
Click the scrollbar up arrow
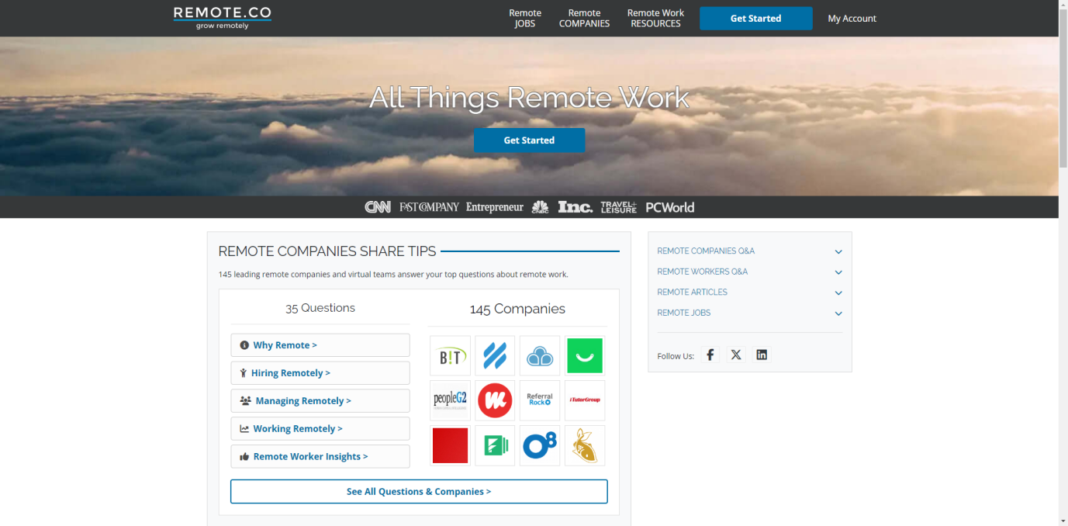point(1063,5)
